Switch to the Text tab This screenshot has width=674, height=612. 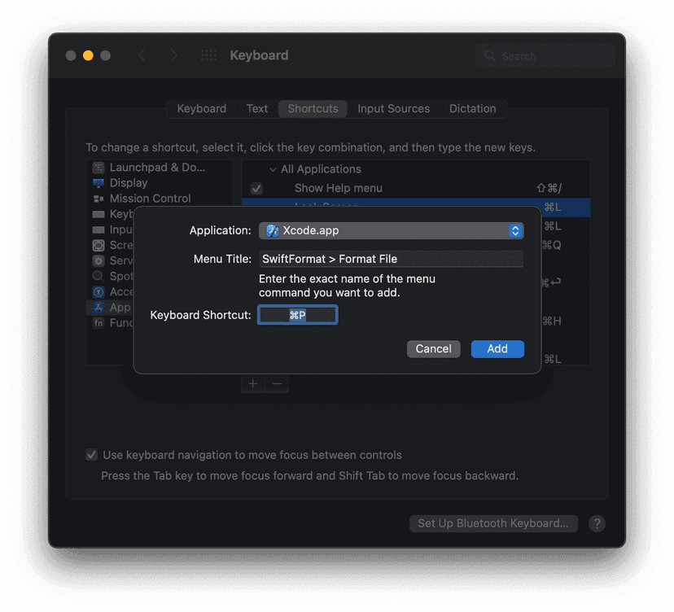(256, 109)
